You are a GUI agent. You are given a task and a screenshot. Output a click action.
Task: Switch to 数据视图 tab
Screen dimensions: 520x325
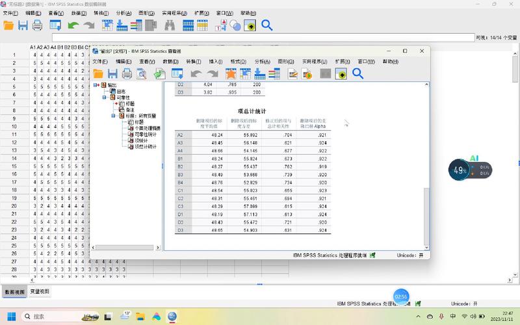point(14,292)
